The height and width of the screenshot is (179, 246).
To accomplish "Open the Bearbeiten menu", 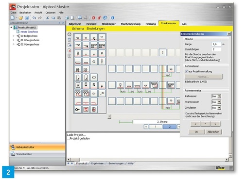I will pyautogui.click(x=25, y=13).
